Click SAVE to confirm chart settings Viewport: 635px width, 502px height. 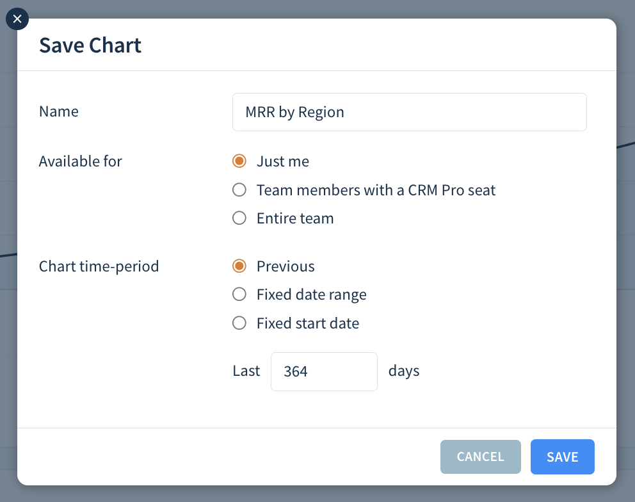(562, 457)
